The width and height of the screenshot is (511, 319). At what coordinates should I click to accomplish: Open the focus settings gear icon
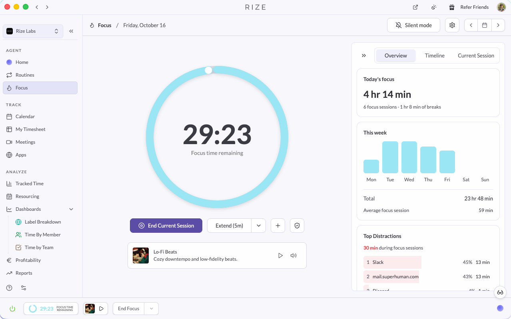[x=452, y=25]
